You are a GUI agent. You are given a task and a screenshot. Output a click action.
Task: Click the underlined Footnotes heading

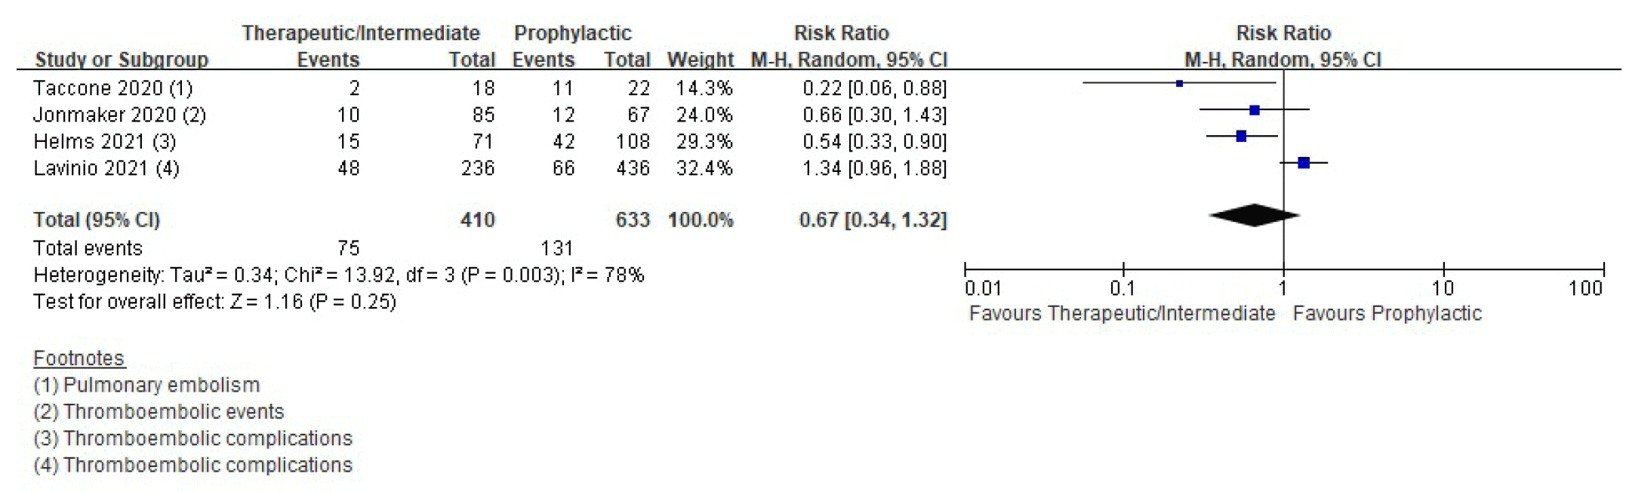(x=79, y=358)
